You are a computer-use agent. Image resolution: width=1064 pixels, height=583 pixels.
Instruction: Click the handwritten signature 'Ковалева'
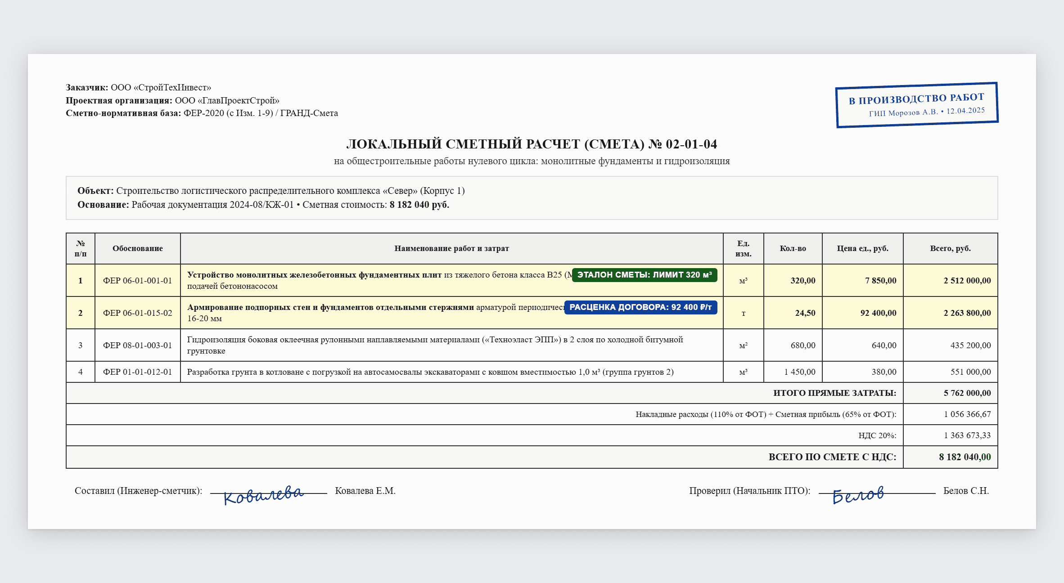pos(263,494)
